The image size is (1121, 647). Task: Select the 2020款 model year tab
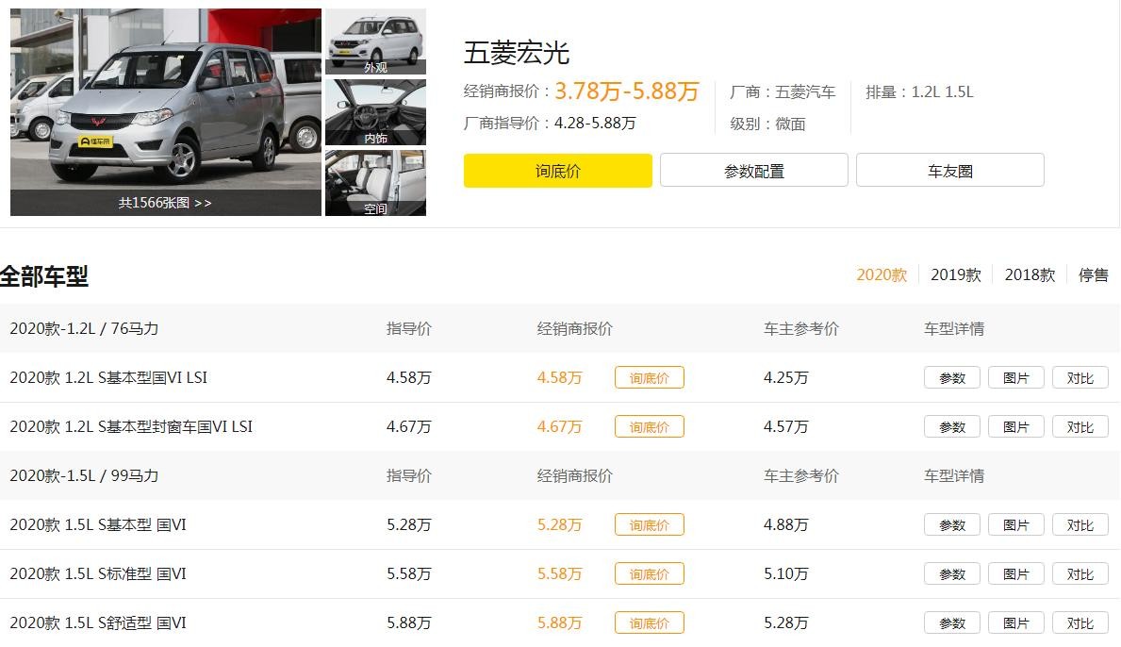pyautogui.click(x=881, y=274)
